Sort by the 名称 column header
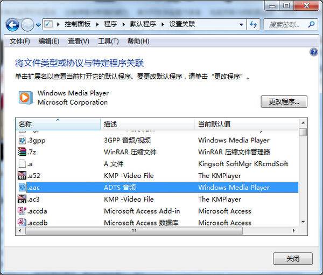 click(58, 124)
